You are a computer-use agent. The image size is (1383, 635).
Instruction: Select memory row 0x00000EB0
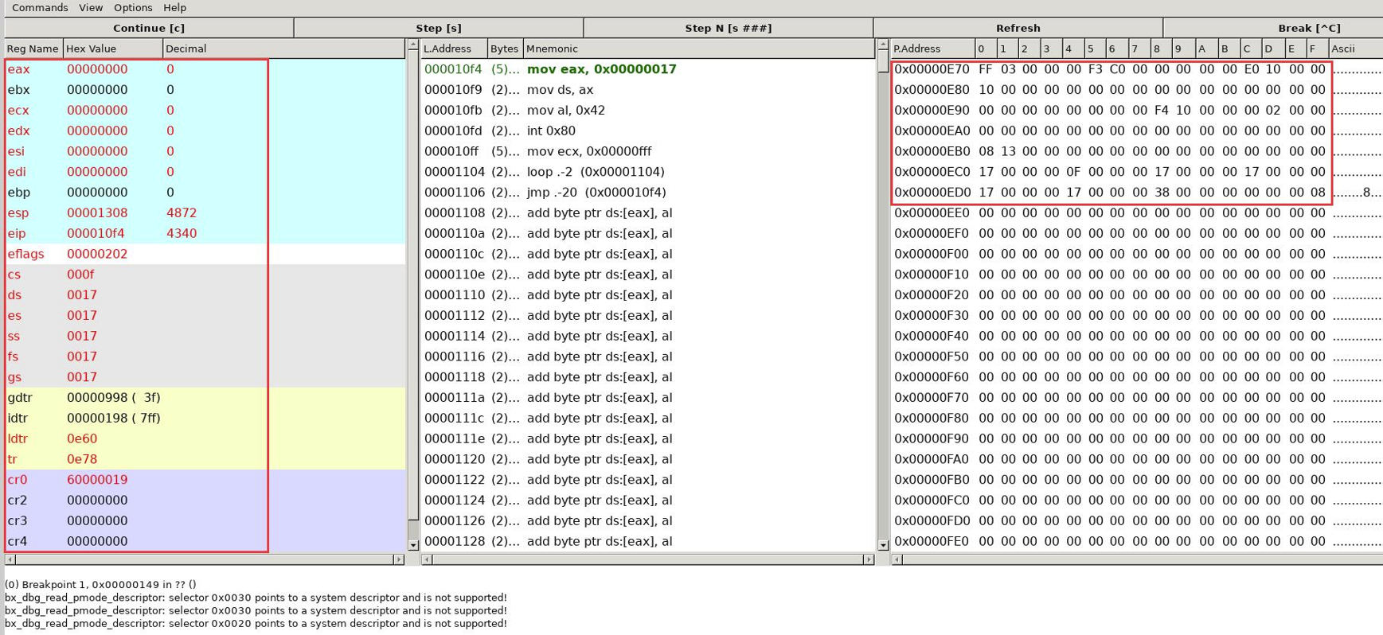tap(1137, 151)
